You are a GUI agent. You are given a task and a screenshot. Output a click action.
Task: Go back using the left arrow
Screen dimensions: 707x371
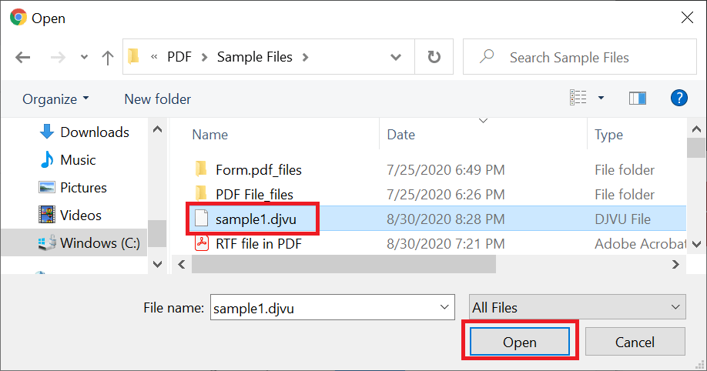tap(22, 57)
